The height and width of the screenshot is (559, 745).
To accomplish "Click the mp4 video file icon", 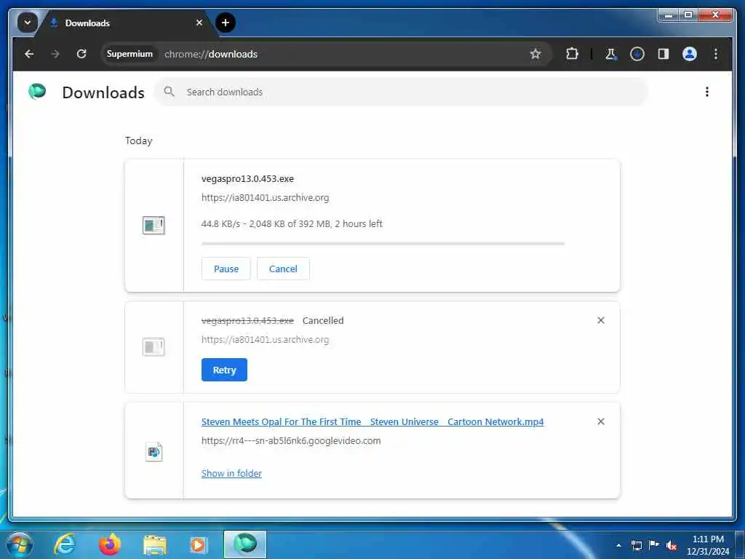I will point(154,451).
